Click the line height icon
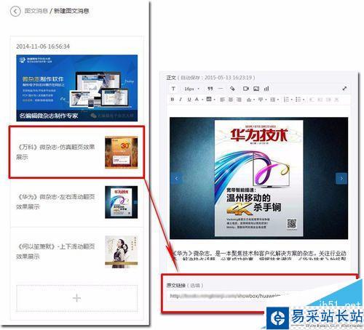 coord(272,100)
